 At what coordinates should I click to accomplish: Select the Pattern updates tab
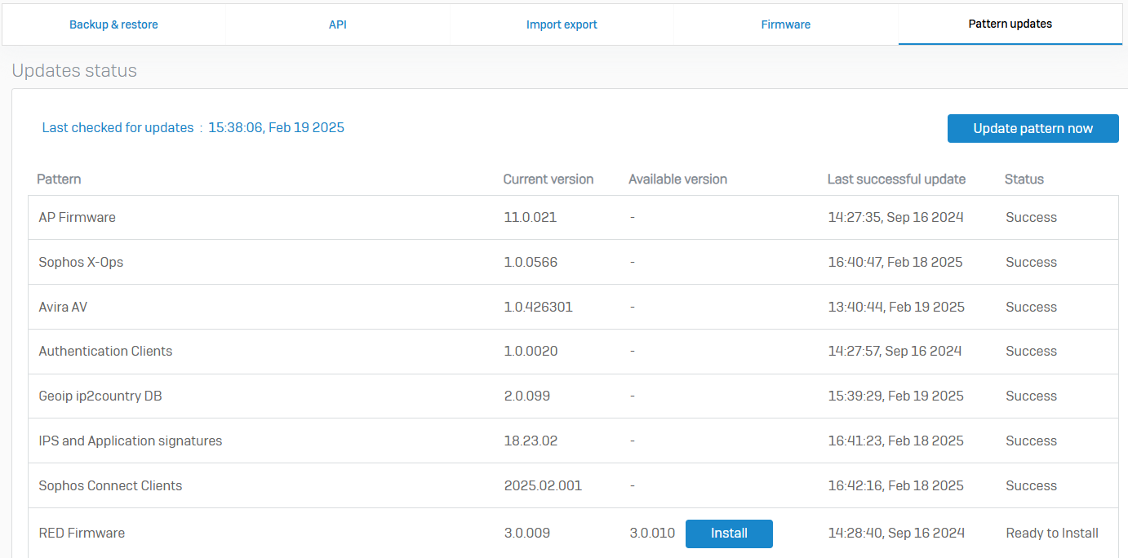tap(1010, 24)
